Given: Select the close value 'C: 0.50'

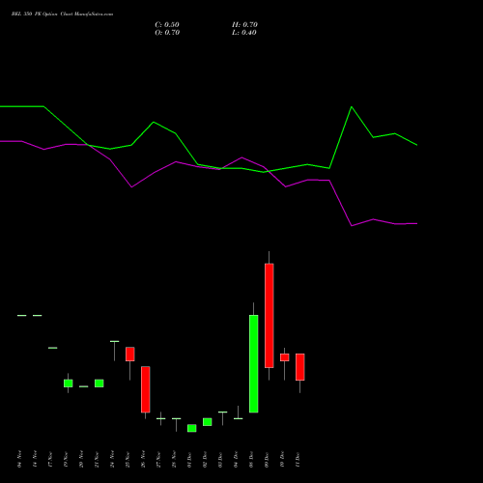Looking at the screenshot, I should 167,25.
